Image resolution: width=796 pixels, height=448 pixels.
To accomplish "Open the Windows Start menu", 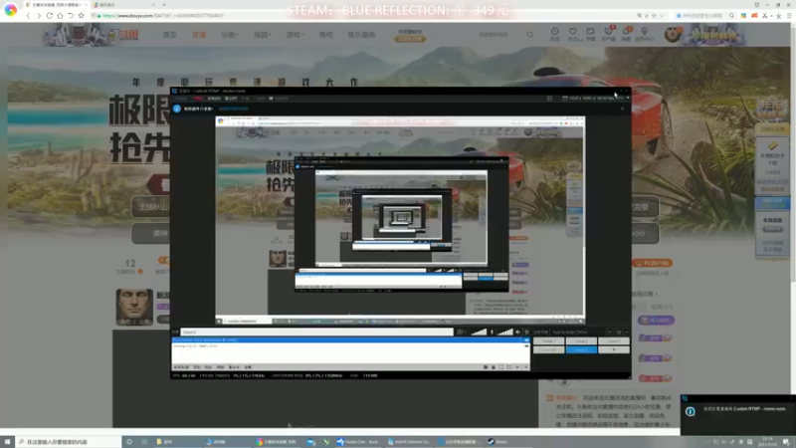I will click(x=7, y=442).
